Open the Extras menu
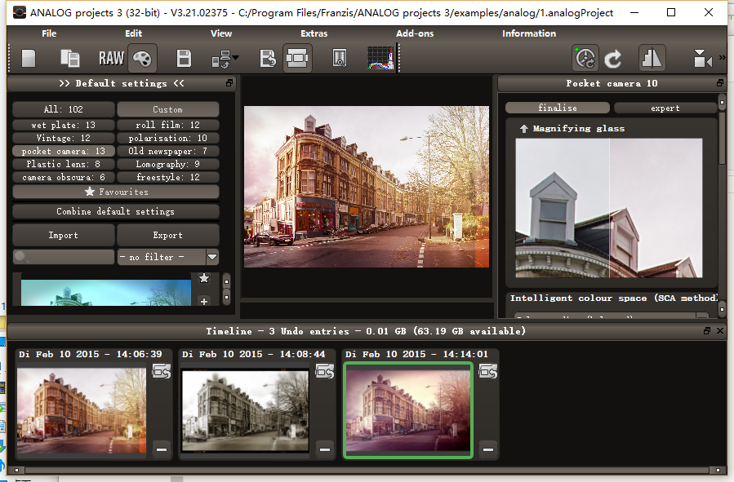The image size is (734, 482). coord(314,33)
